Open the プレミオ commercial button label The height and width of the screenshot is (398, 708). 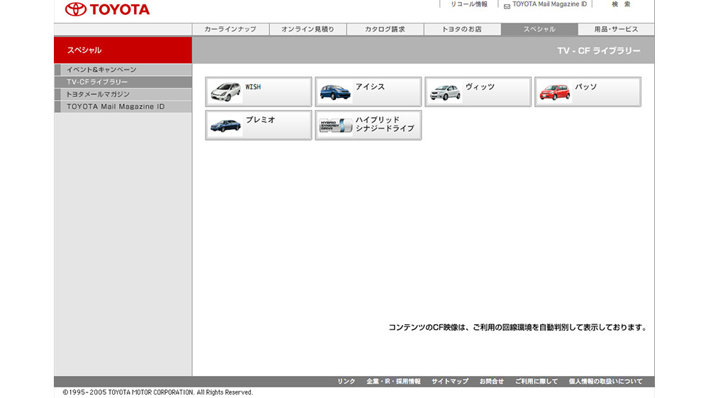click(261, 120)
